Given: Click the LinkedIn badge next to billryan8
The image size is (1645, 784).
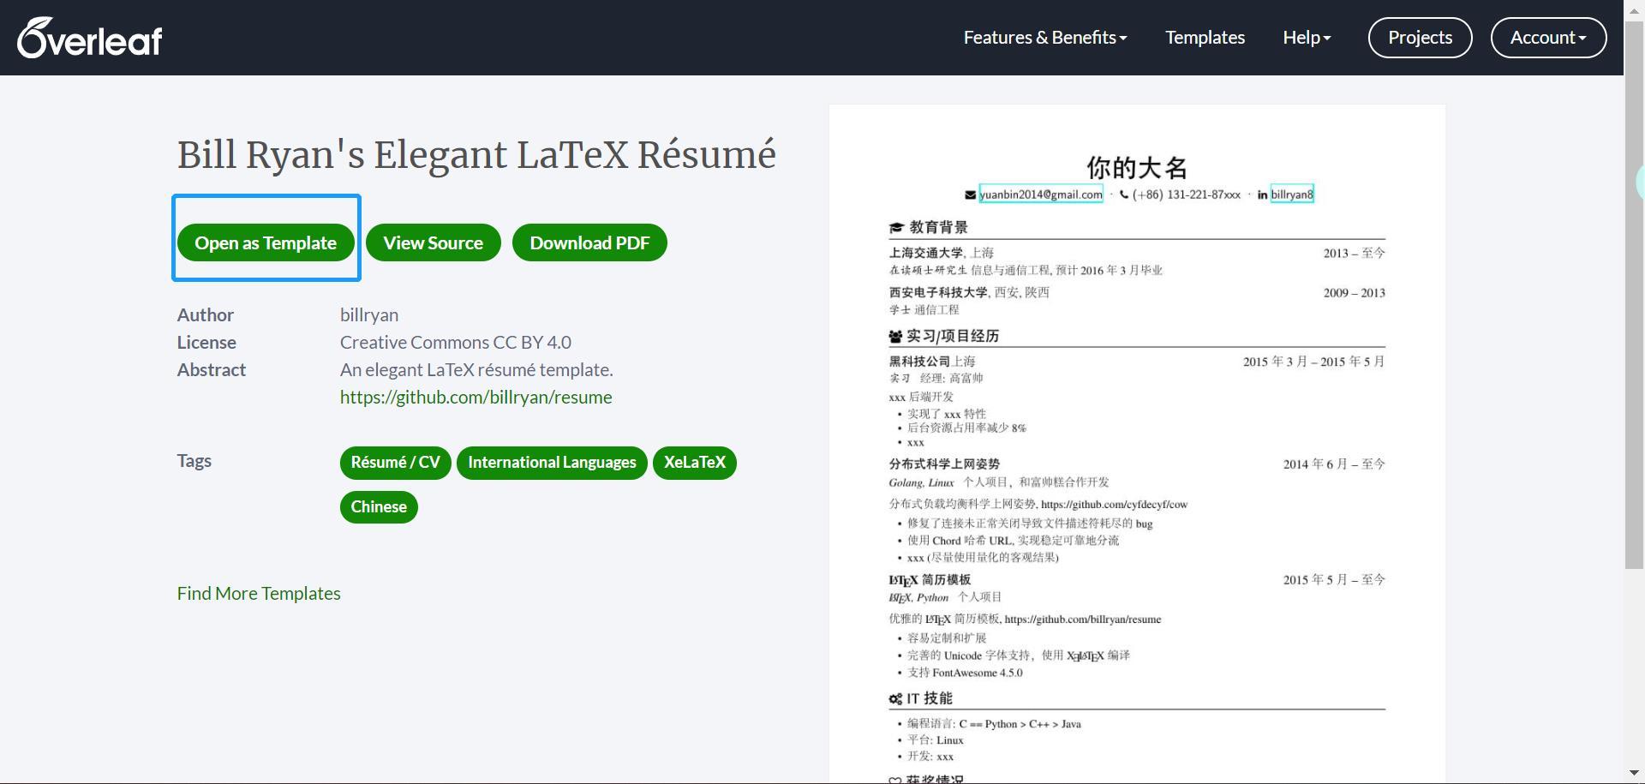Looking at the screenshot, I should [x=1262, y=195].
